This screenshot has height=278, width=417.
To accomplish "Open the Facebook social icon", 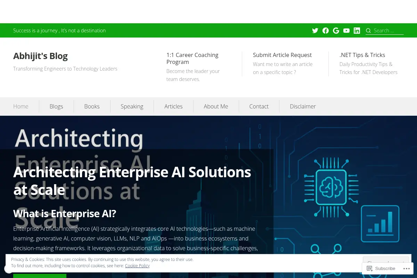I will [x=326, y=31].
